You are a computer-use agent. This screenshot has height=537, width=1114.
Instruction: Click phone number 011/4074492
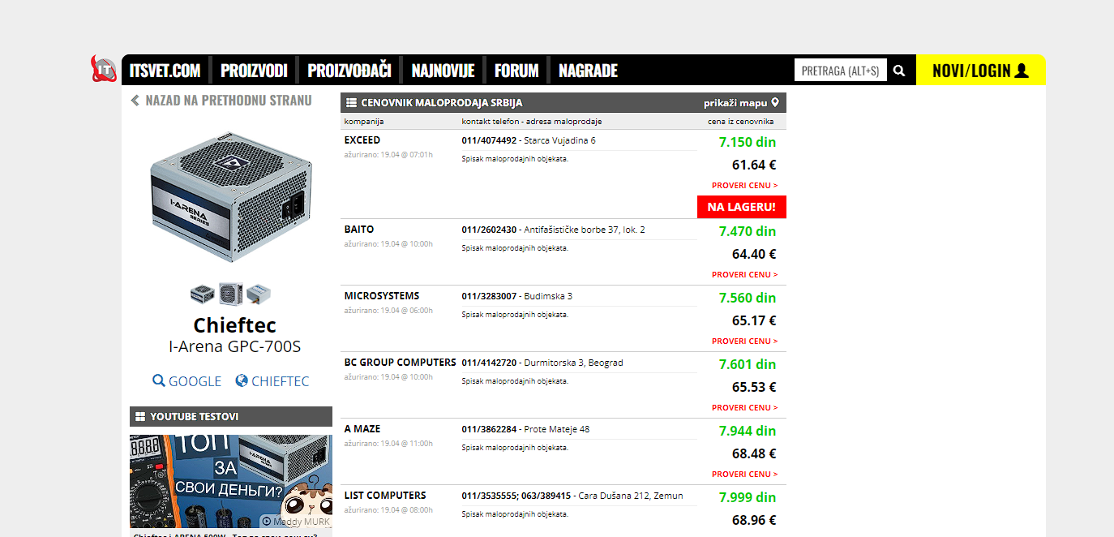[x=489, y=140]
